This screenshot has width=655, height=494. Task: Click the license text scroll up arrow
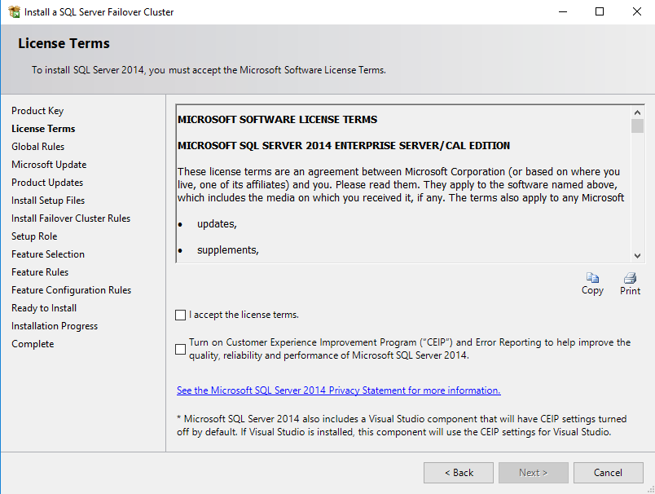(637, 112)
